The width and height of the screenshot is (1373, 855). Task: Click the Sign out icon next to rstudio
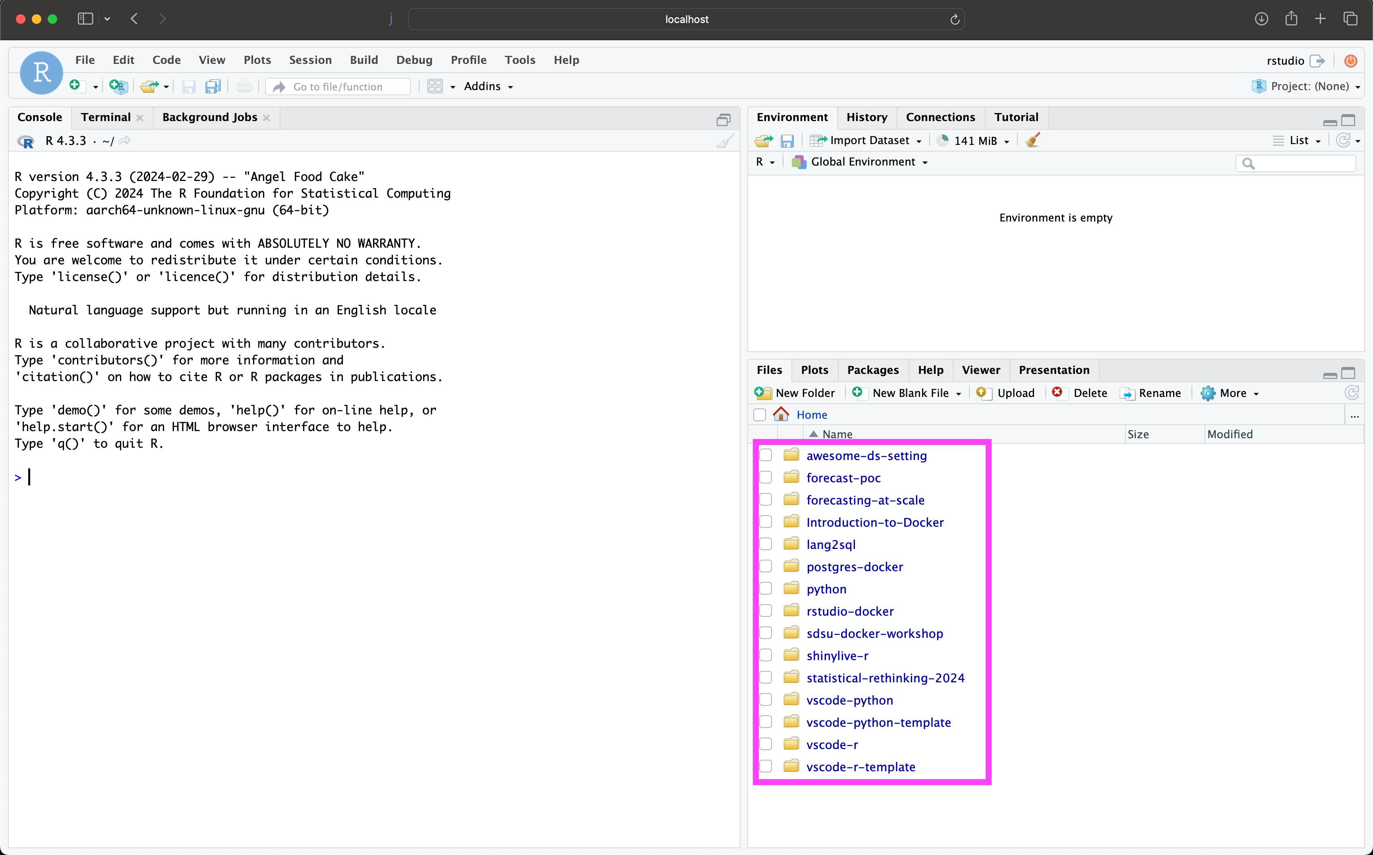pos(1317,60)
